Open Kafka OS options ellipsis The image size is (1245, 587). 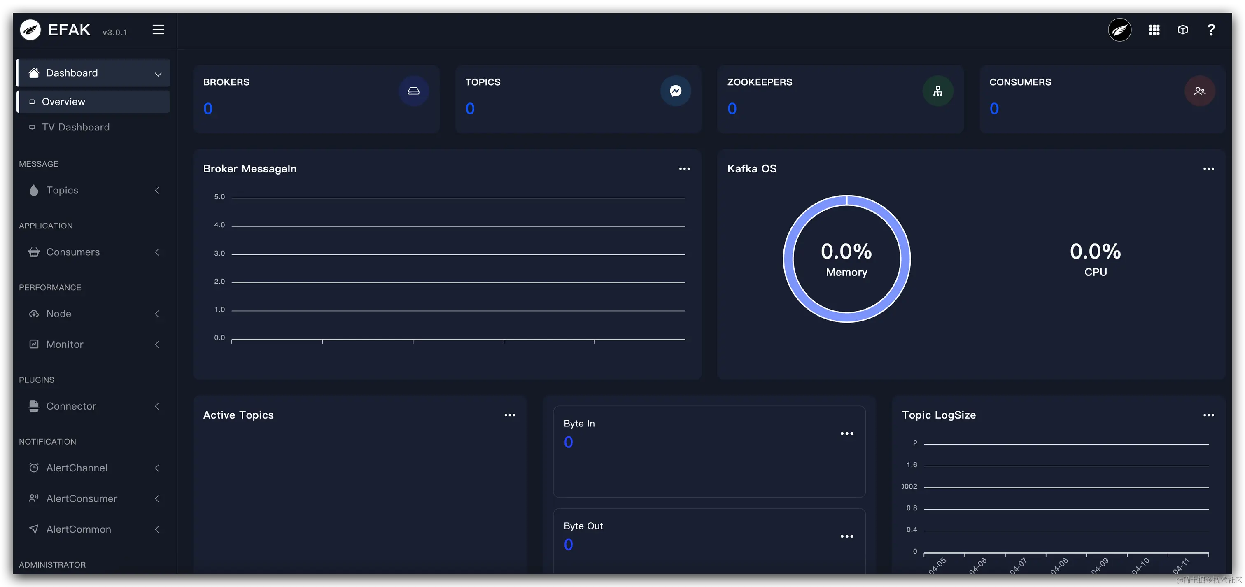[1208, 169]
